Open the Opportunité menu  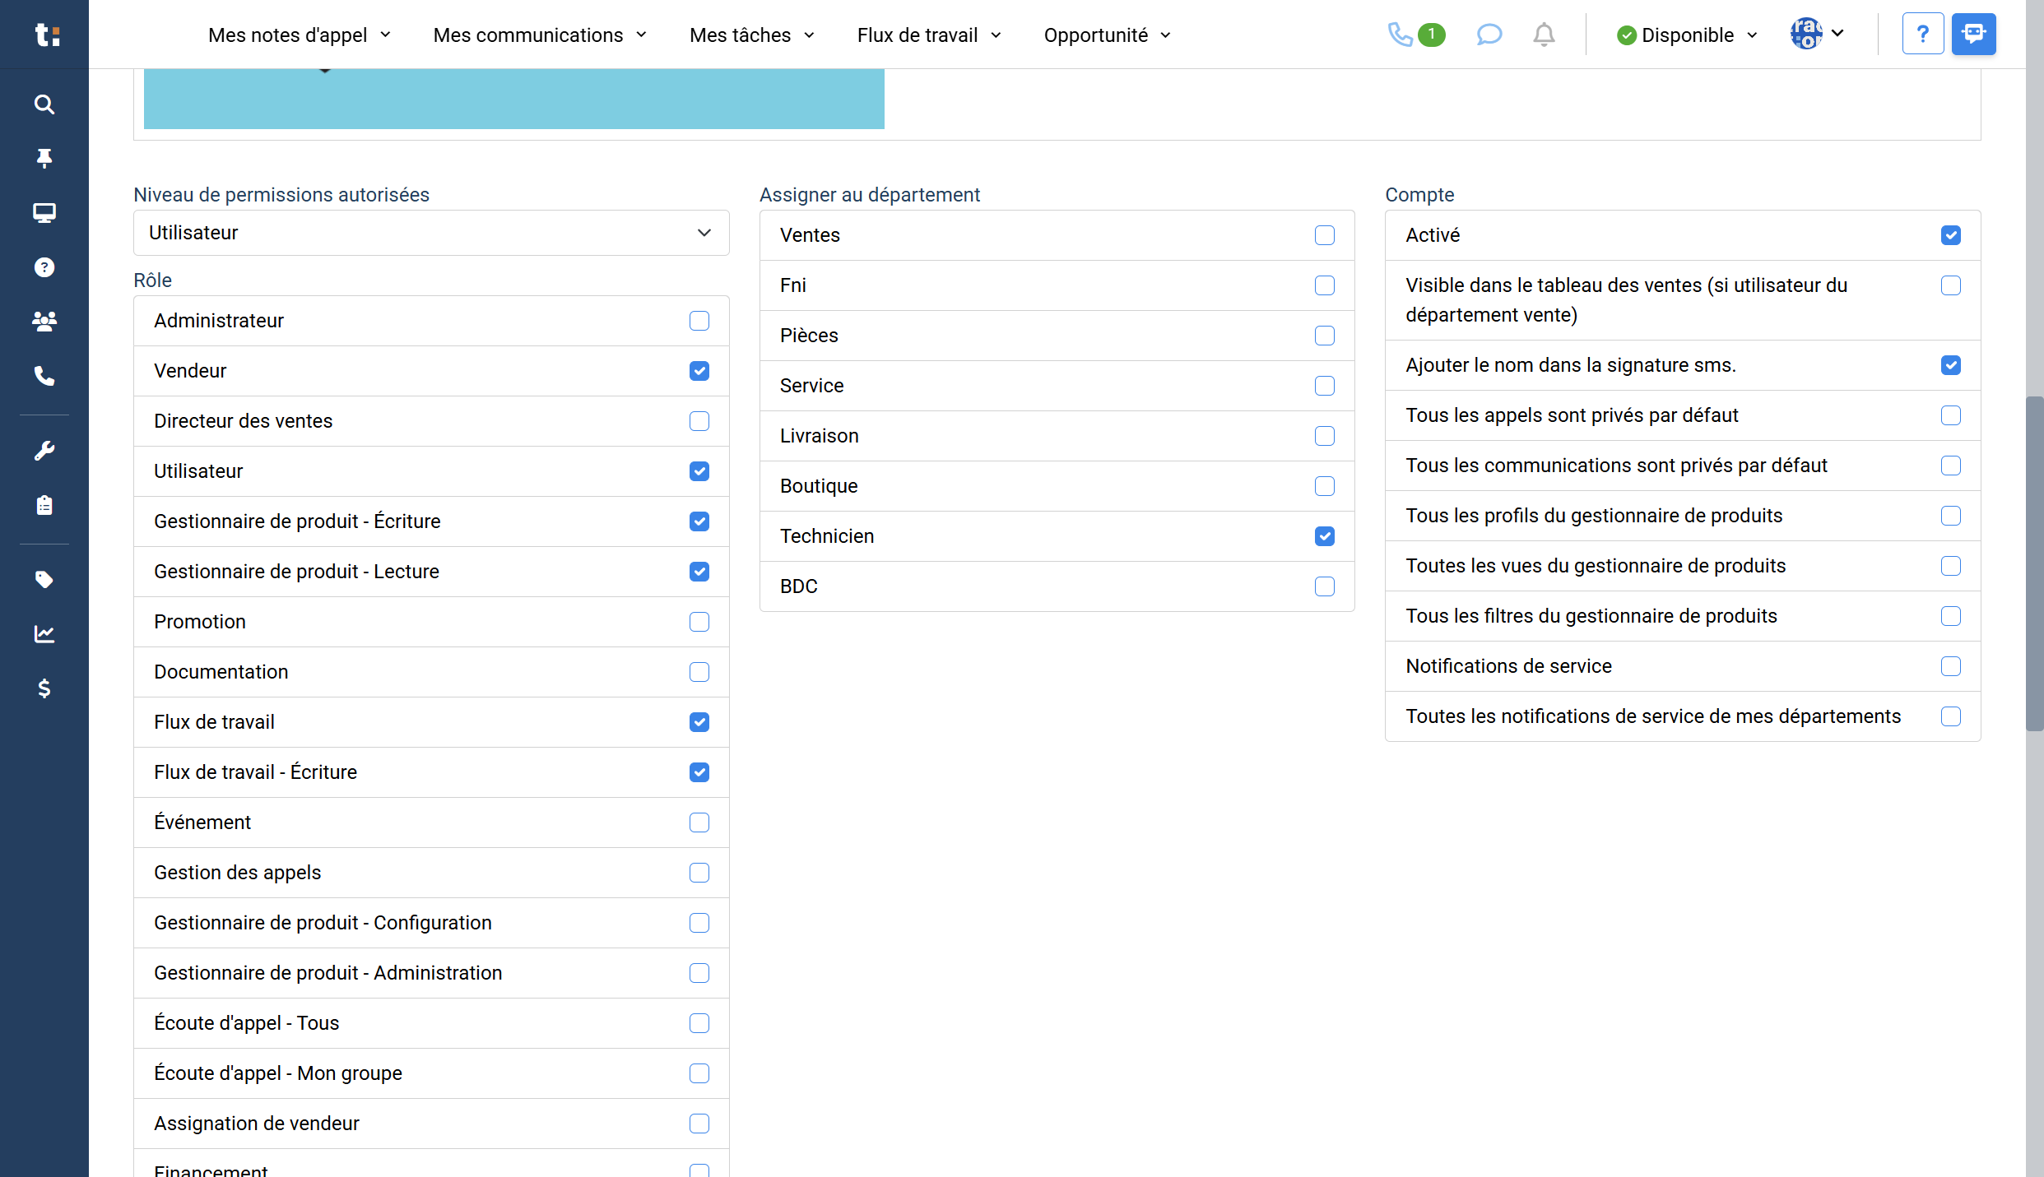point(1107,35)
